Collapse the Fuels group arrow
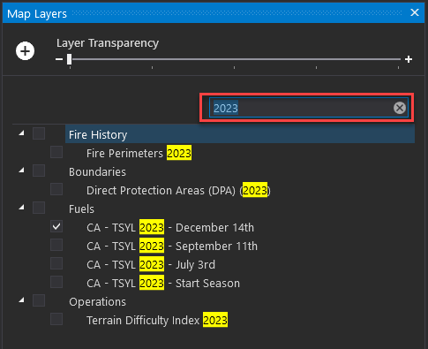Screen dimensions: 428x349 (x=21, y=208)
